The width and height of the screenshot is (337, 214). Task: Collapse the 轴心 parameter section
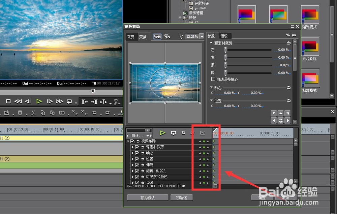coord(211,87)
